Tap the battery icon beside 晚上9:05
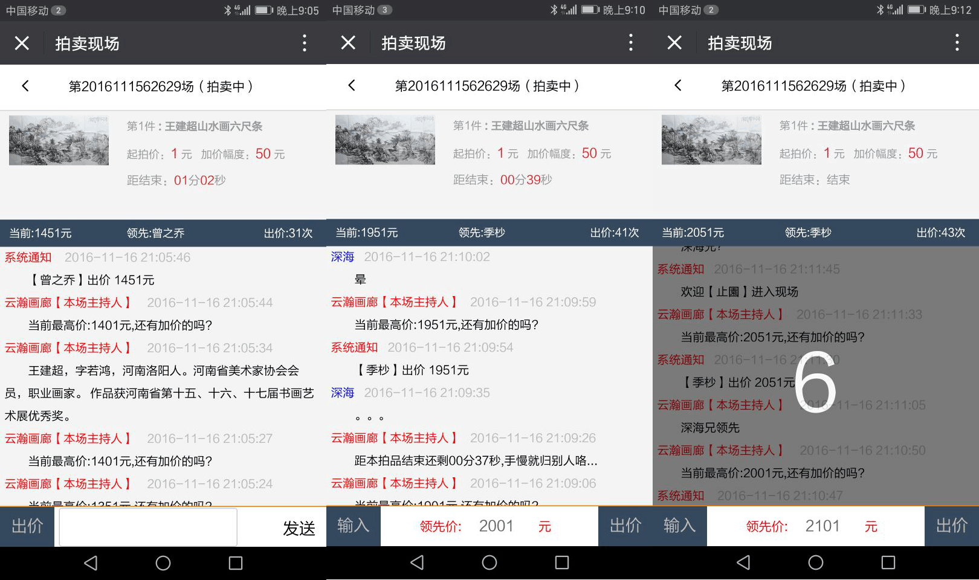 click(264, 10)
